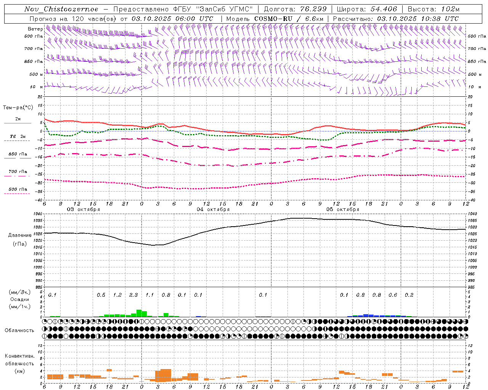The height and width of the screenshot is (390, 488).
Task: Click the Облачность cloud cover label
Action: [x=19, y=330]
